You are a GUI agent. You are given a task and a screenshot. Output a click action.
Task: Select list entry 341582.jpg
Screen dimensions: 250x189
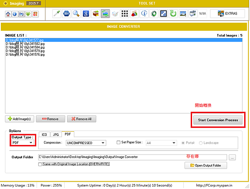coord(124,44)
